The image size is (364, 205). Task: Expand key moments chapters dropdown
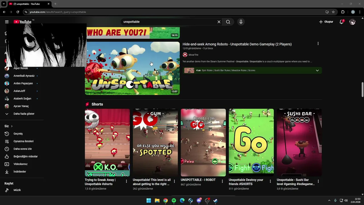point(317,70)
